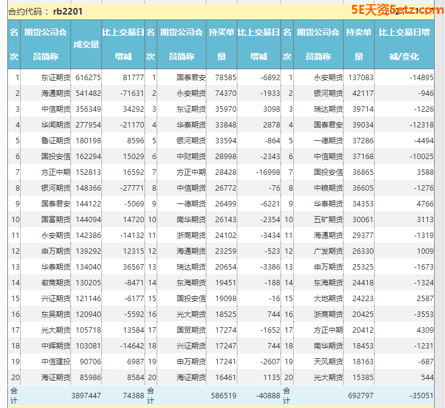
Task: Select volume value 162294 of 国投安信
Action: [x=88, y=157]
